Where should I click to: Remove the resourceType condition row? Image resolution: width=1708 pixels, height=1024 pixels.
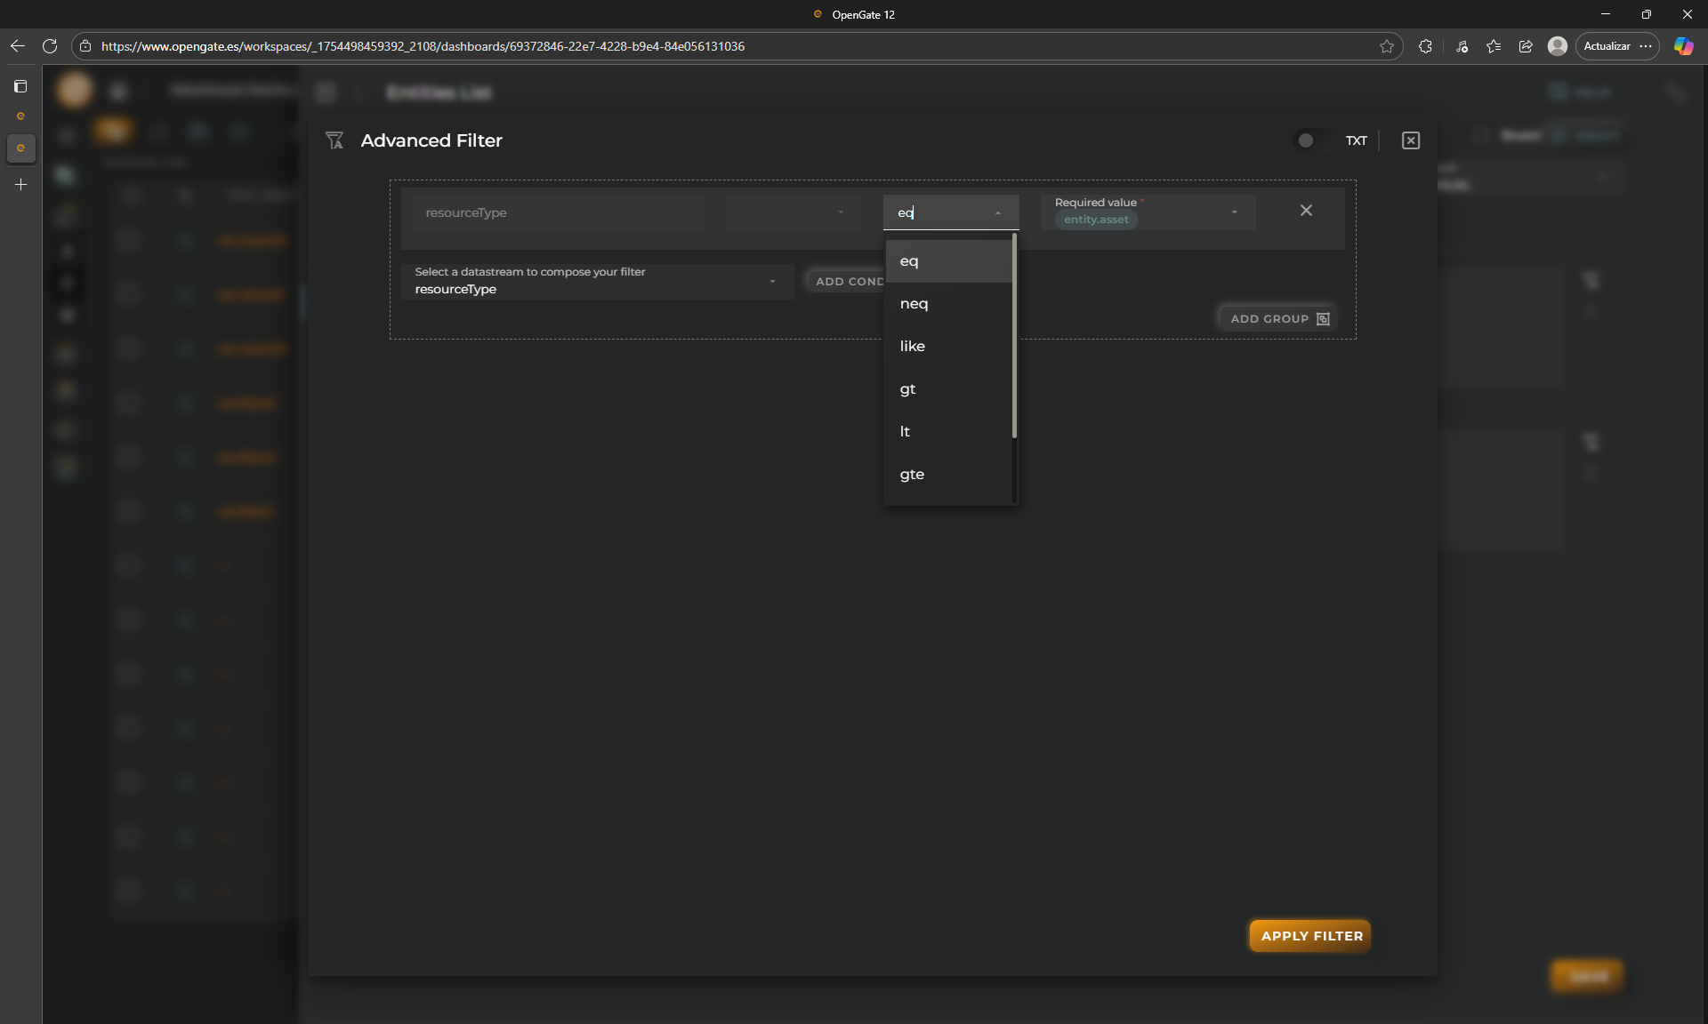pyautogui.click(x=1305, y=211)
